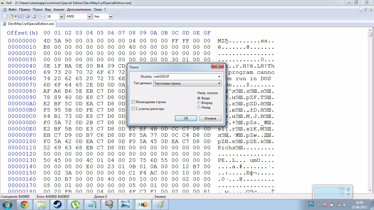
Task: Click the Смещение: BA0BE0 status entry
Action: (15, 197)
